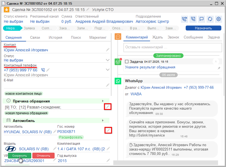This screenshot has height=167, width=226.
Task: Click edit pencil next to Гос. номер P030XB71
Action: pyautogui.click(x=108, y=130)
